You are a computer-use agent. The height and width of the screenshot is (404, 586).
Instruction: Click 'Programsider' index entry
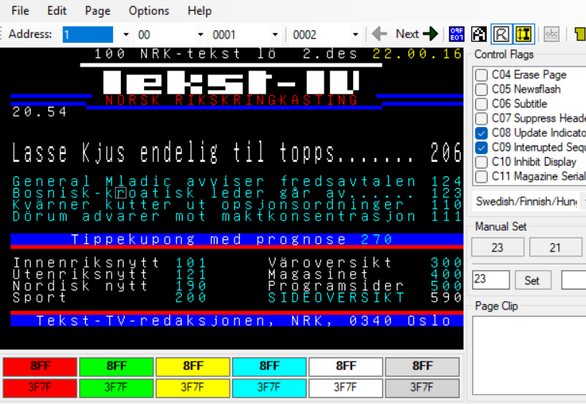pos(336,286)
